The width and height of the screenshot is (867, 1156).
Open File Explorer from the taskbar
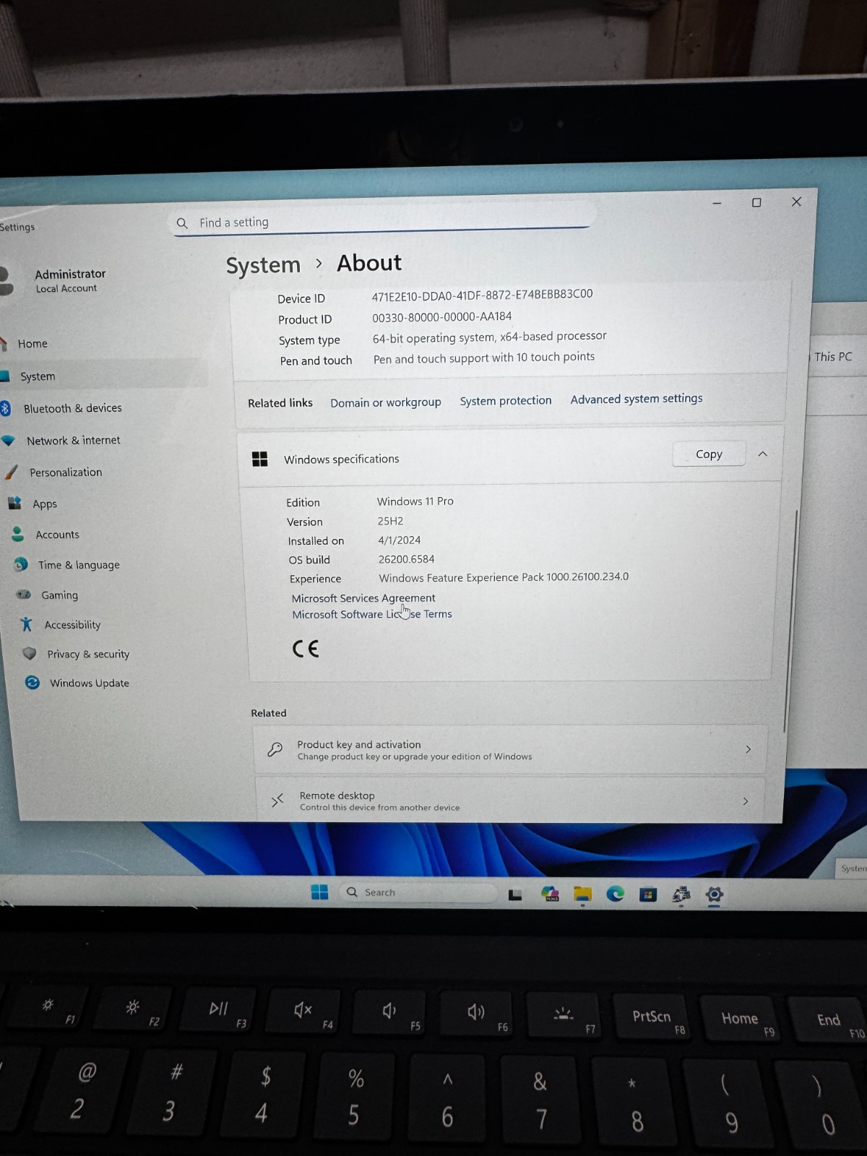582,894
